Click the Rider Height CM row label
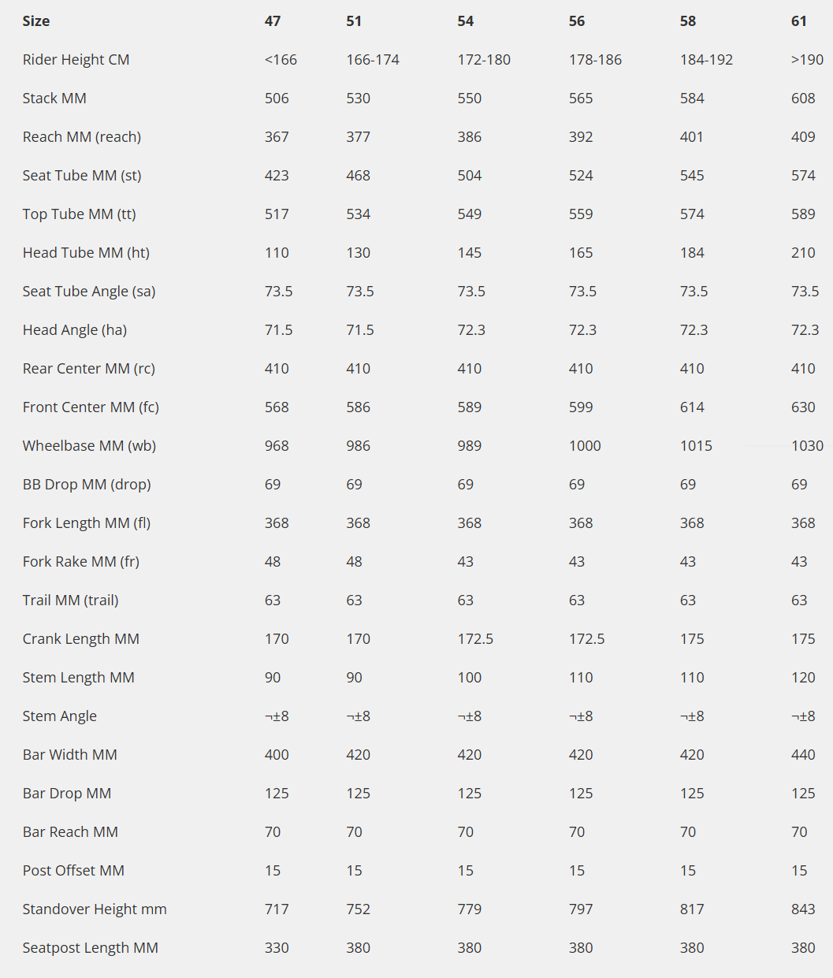833x978 pixels. point(76,60)
